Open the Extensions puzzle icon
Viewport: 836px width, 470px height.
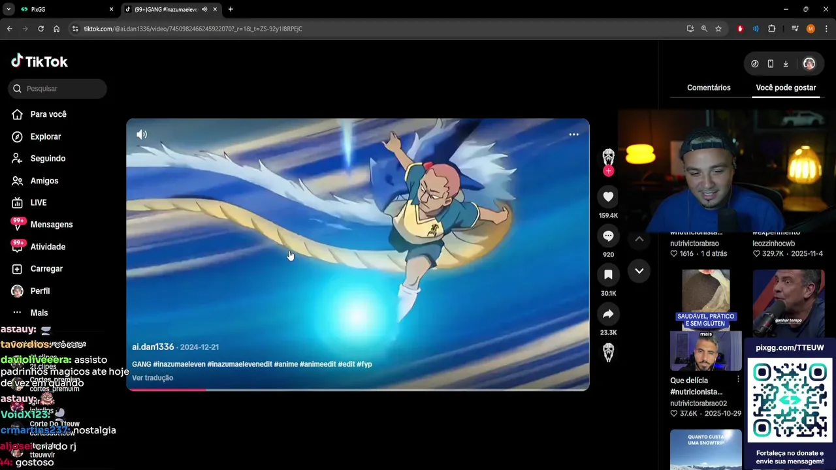pyautogui.click(x=771, y=29)
